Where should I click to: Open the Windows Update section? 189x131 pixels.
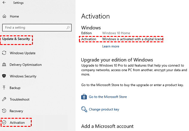[22, 53]
